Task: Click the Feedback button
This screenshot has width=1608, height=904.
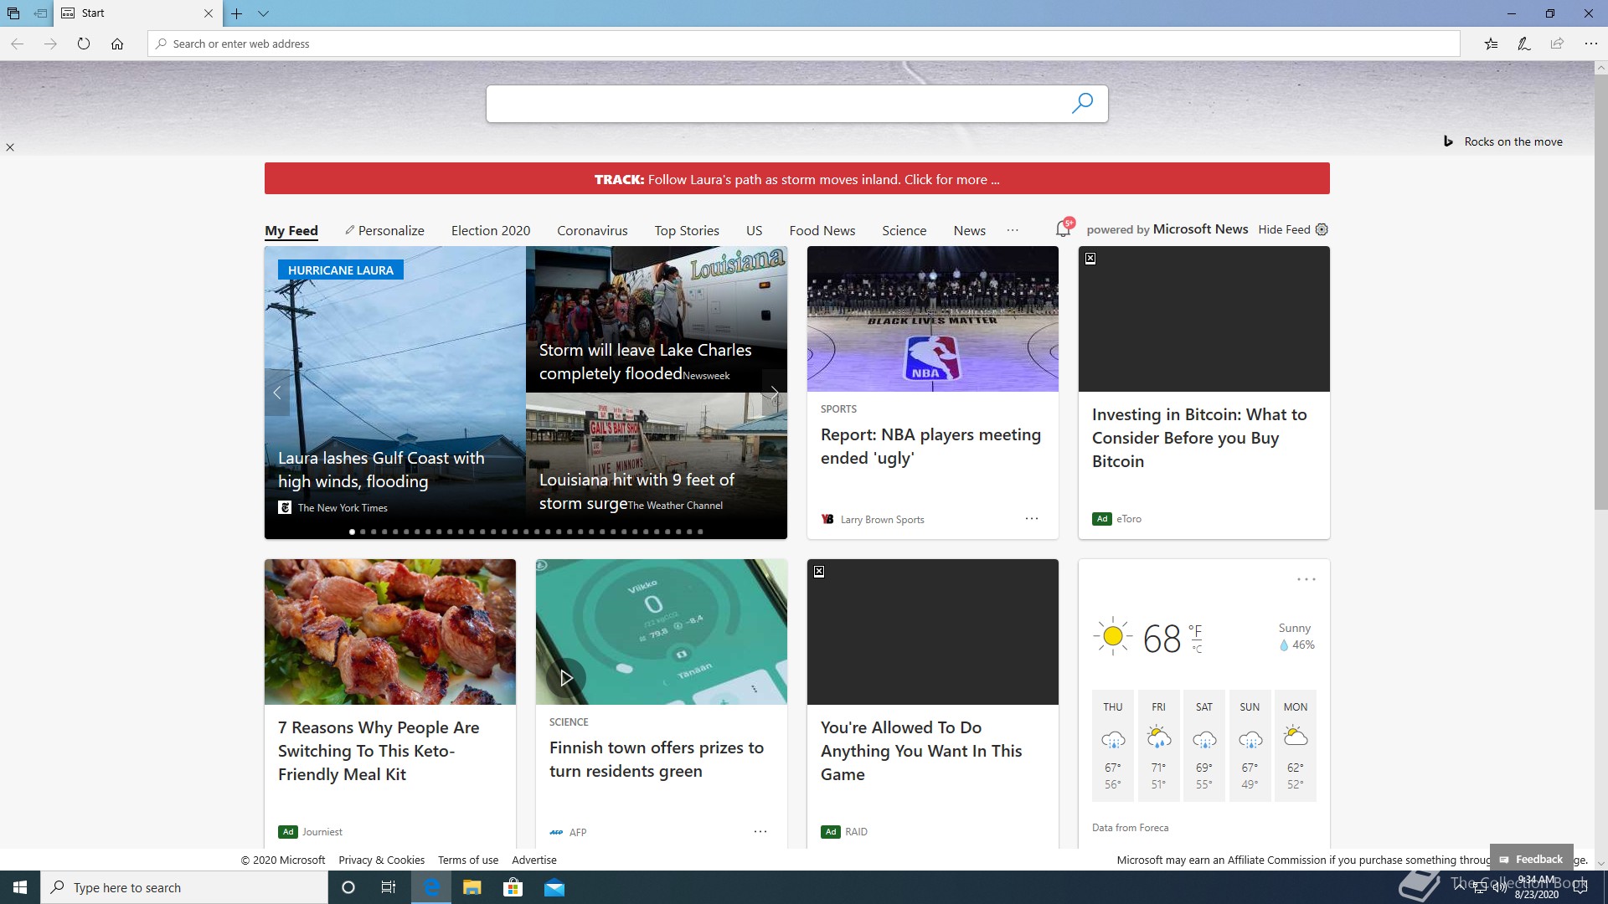Action: [1531, 859]
